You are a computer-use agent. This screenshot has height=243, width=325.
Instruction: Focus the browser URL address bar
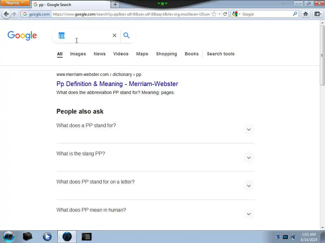click(x=131, y=14)
